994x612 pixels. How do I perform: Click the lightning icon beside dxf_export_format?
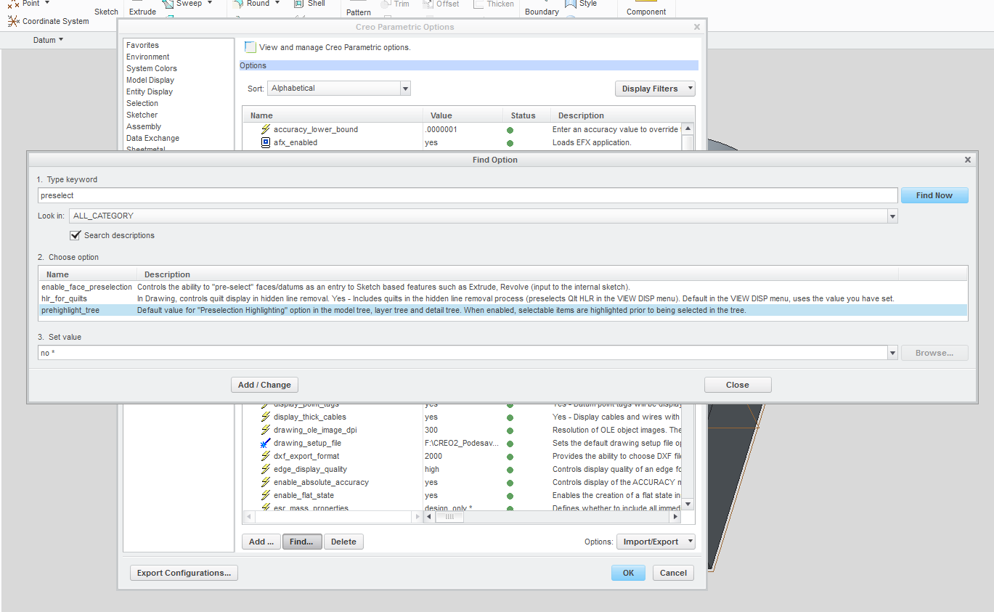pyautogui.click(x=266, y=456)
